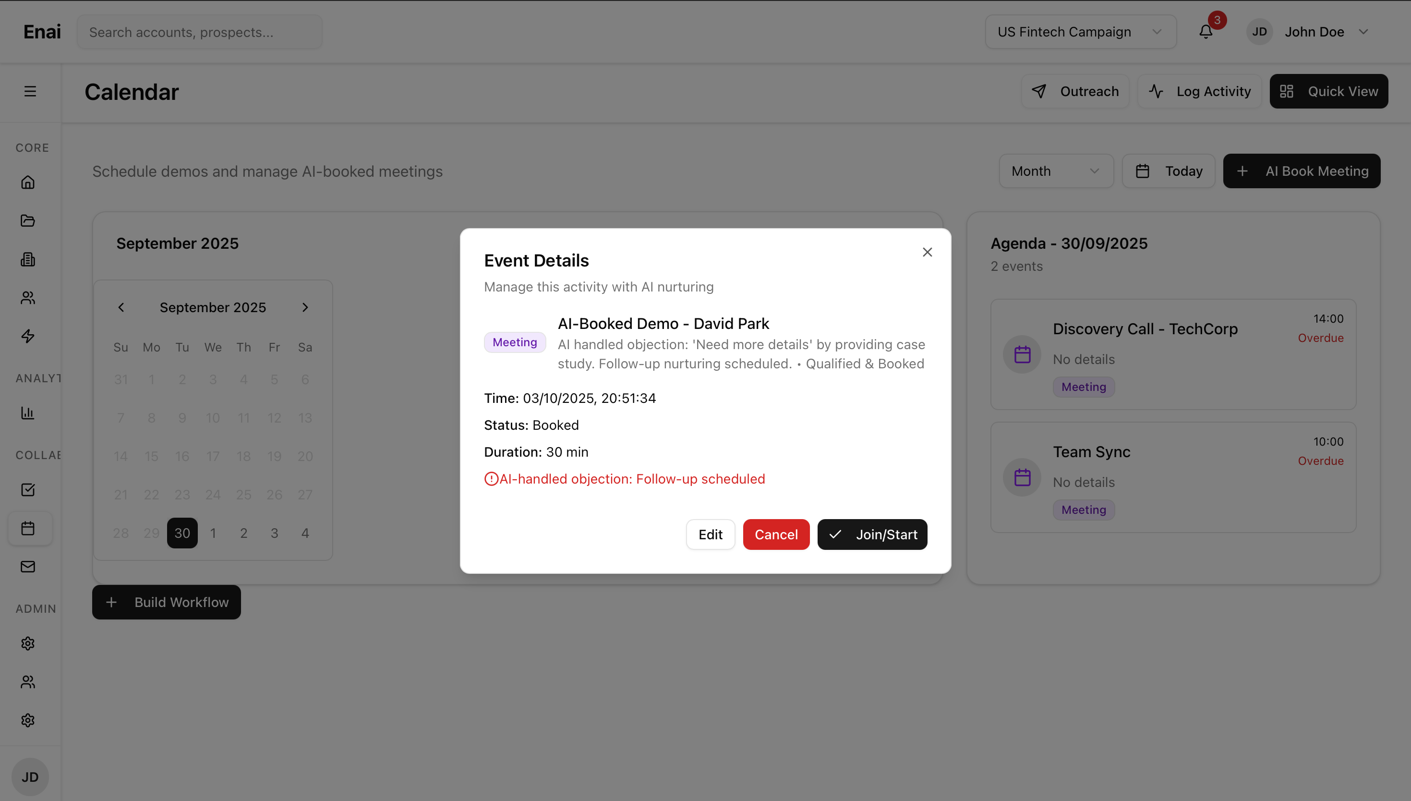Click Edit in Event Details

point(710,534)
